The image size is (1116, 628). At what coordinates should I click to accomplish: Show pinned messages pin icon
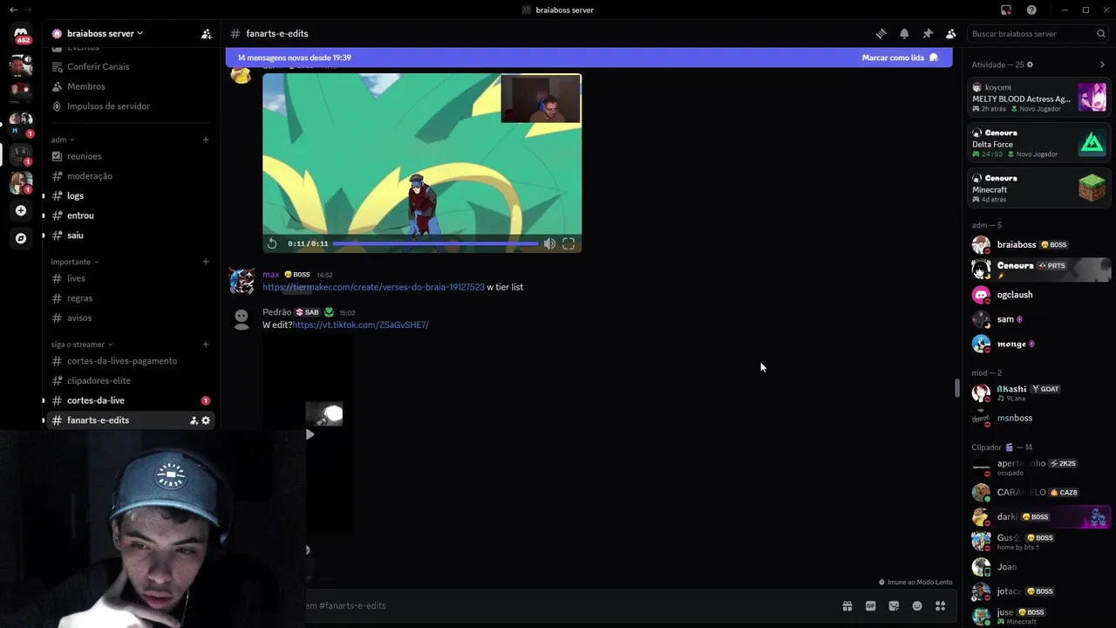pos(928,34)
